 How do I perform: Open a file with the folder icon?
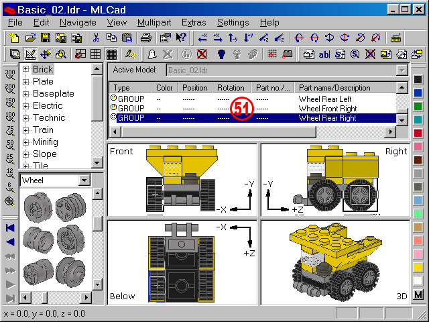coord(30,38)
